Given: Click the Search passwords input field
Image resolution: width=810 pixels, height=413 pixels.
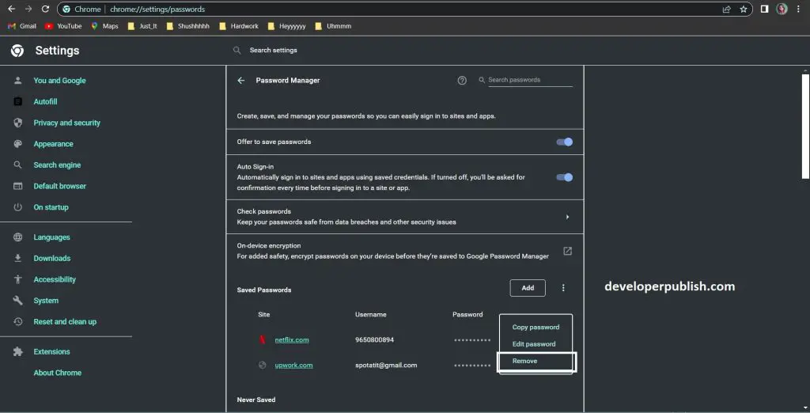Looking at the screenshot, I should coord(530,80).
